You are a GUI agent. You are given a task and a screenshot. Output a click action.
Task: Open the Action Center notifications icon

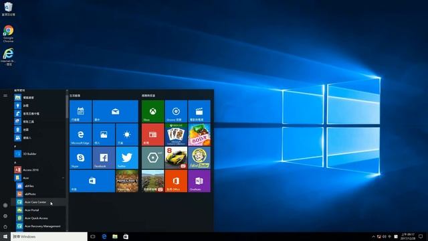421,236
